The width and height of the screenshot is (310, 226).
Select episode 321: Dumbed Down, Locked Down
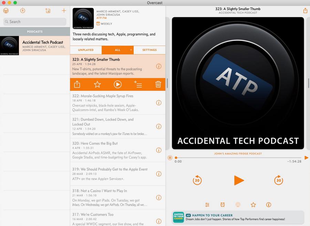pyautogui.click(x=118, y=126)
